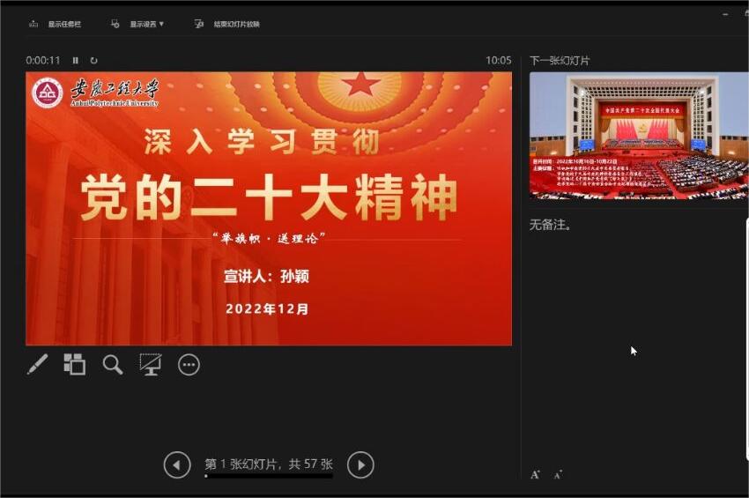749x498 pixels.
Task: Increase the notes text size
Action: [x=535, y=475]
